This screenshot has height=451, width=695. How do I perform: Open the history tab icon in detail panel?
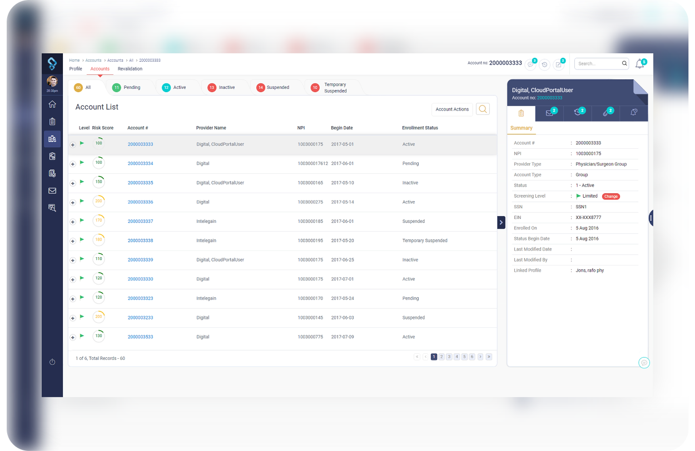(x=578, y=113)
